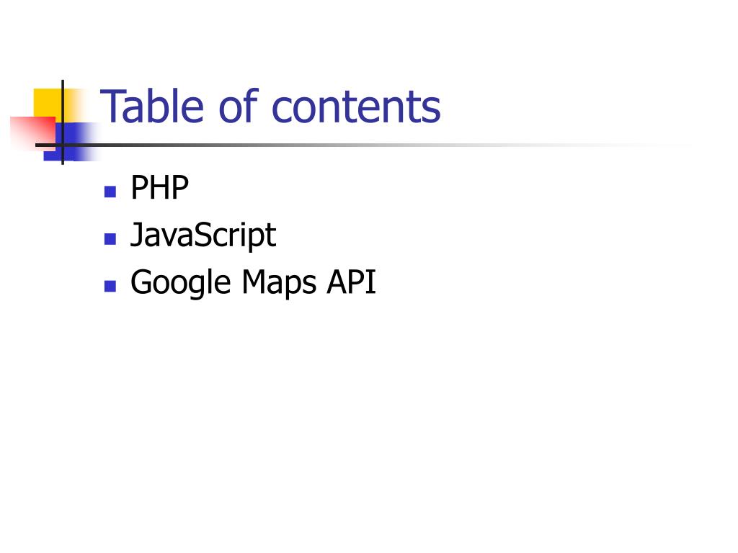Image resolution: width=738 pixels, height=553 pixels.
Task: Click the vertical black line by title
Action: coord(63,122)
